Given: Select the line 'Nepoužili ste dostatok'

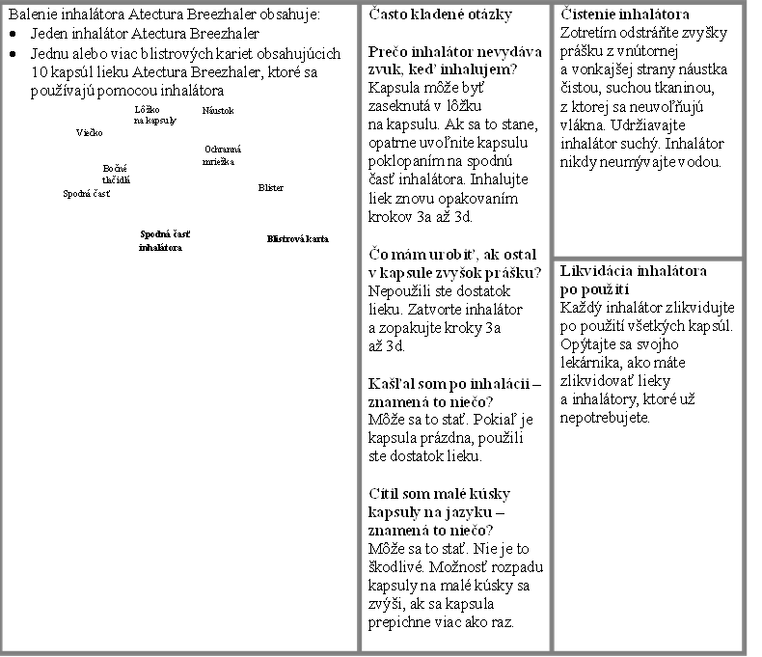Looking at the screenshot, I should (x=439, y=291).
